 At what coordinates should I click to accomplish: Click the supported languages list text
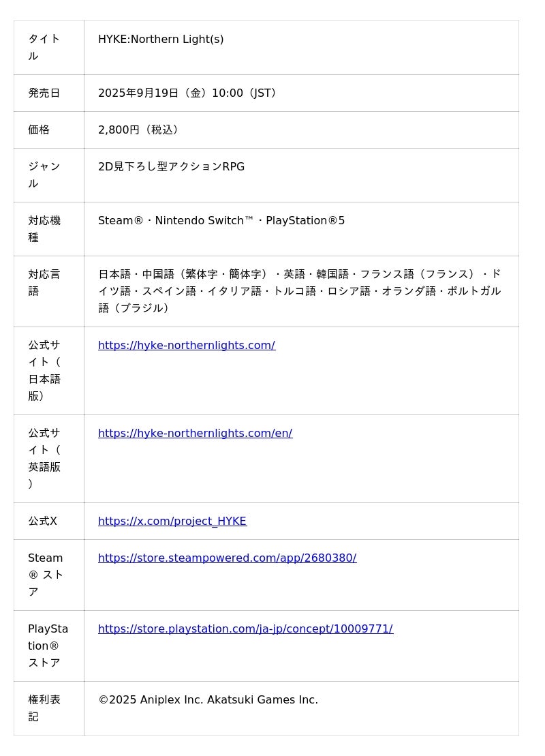tap(300, 291)
